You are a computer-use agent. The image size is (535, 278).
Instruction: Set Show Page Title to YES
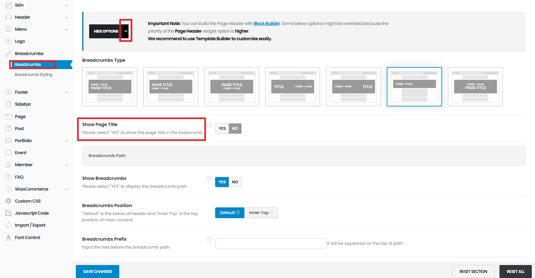coord(222,129)
